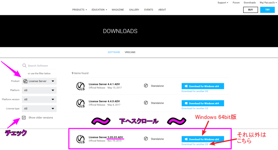Click License Server 3.05.03 ADV title
Viewport: 278px width, 150px height.
pos(106,137)
